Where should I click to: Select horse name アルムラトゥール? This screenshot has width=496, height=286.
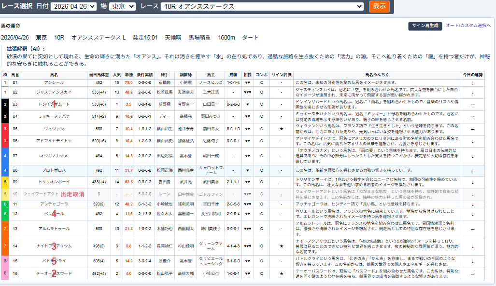pos(54,229)
